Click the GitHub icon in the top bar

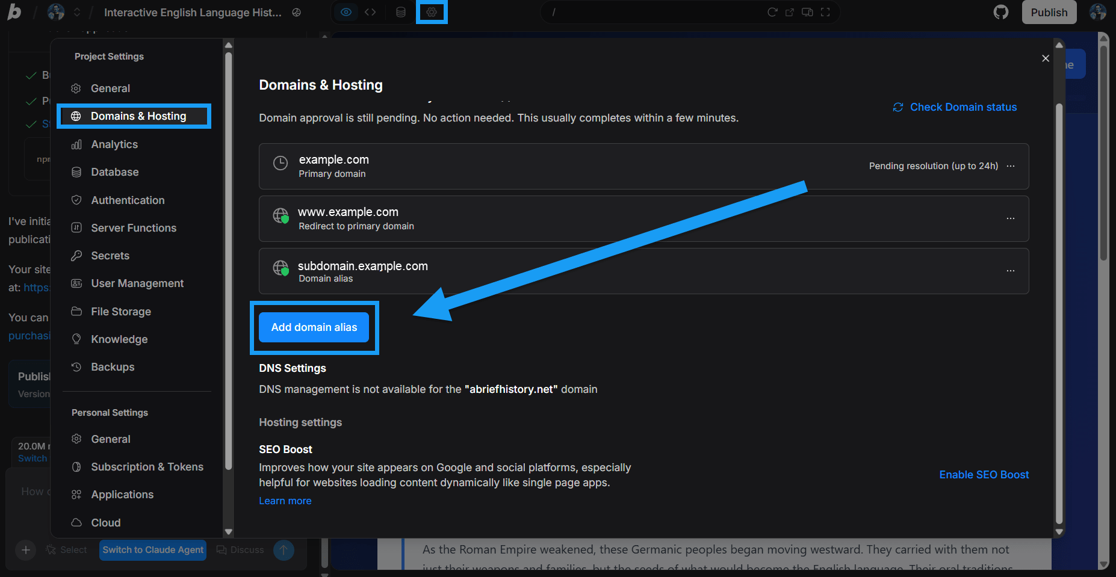(x=1001, y=11)
